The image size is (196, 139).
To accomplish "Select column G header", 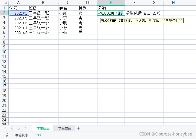I will (x=154, y=3).
